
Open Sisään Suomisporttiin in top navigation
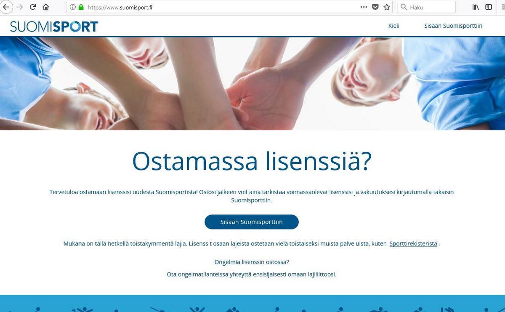[x=454, y=26]
